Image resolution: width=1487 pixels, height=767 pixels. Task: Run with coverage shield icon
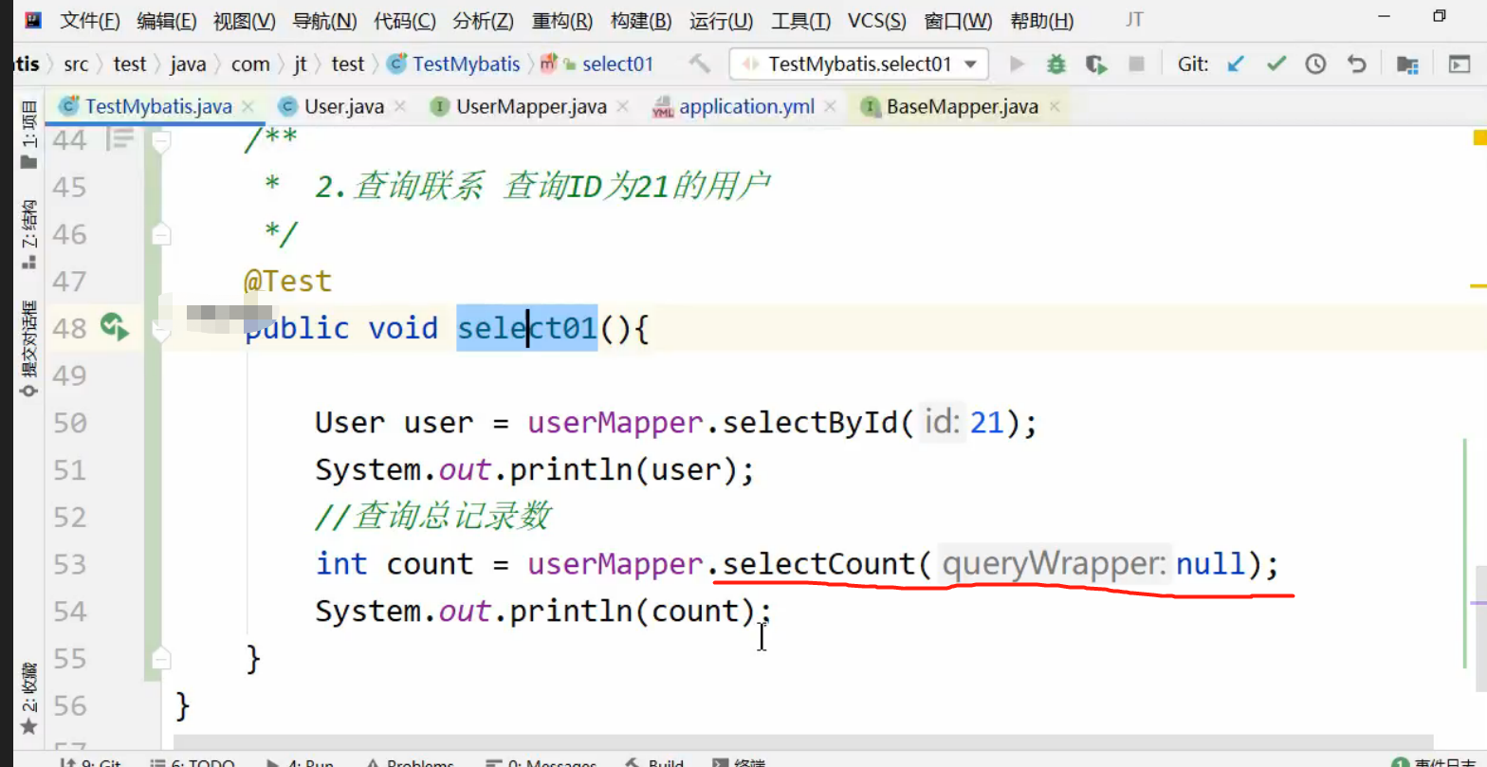coord(1096,64)
